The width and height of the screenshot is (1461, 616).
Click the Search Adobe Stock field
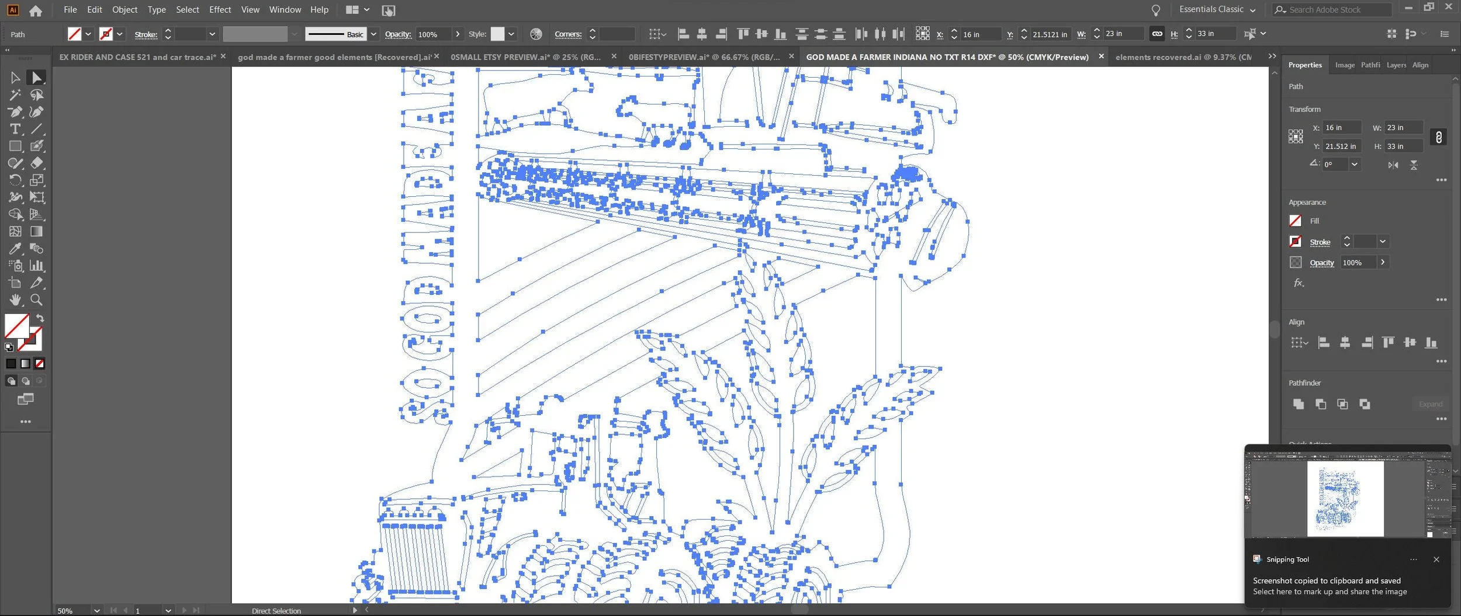point(1332,9)
